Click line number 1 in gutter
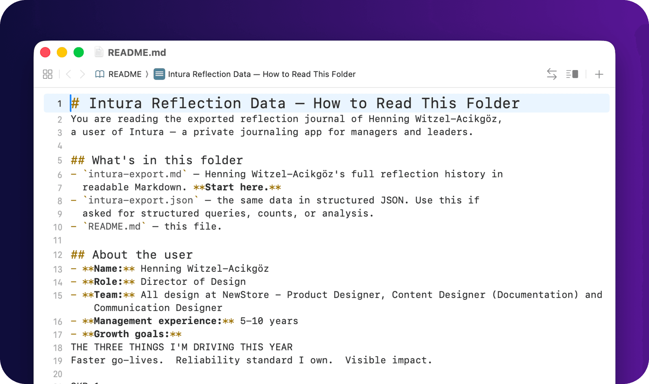This screenshot has height=384, width=649. (60, 104)
